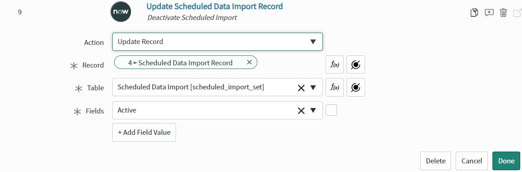The height and width of the screenshot is (172, 522).
Task: Click the trash icon to delete step
Action: tap(503, 13)
